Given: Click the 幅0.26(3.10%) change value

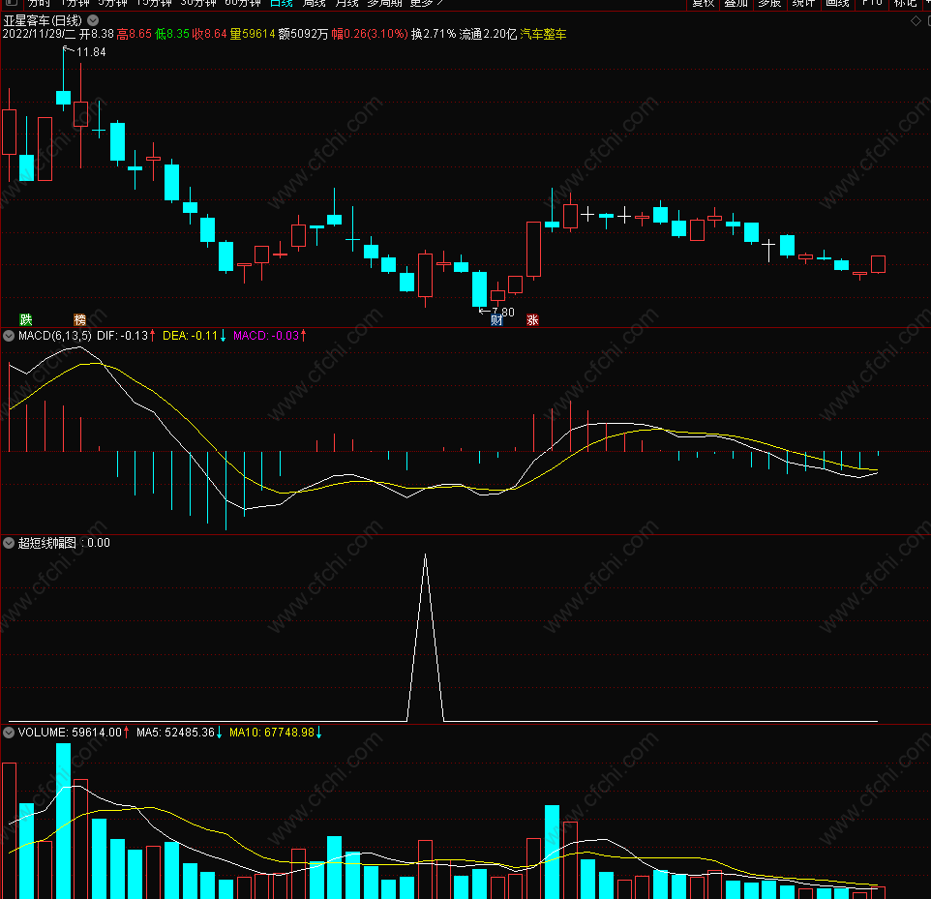Looking at the screenshot, I should point(370,35).
